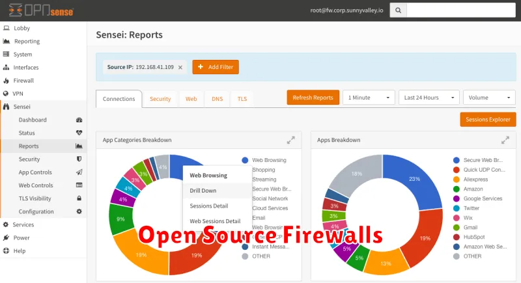
Task: Click the Add Filter button
Action: tap(215, 67)
